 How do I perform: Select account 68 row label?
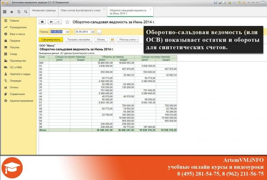coord(41,109)
